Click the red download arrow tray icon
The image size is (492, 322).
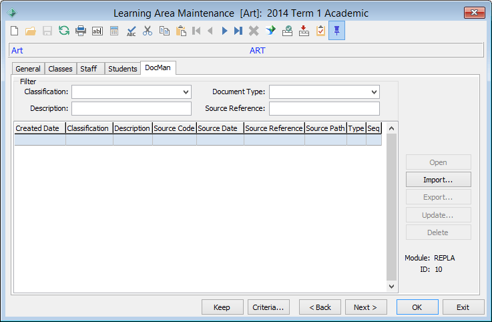pos(304,31)
